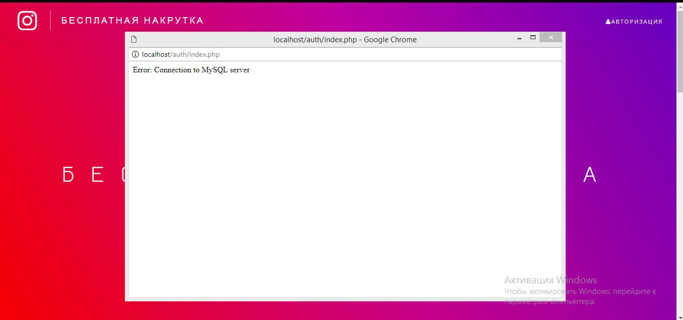
Task: Click the empty white area of the popup
Action: tap(345, 191)
